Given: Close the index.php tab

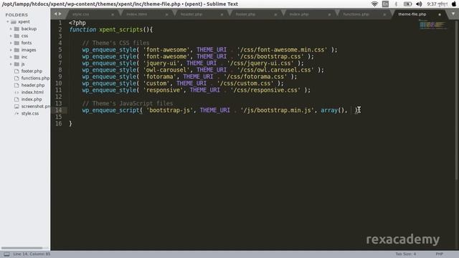Looking at the screenshot, I should tap(329, 14).
